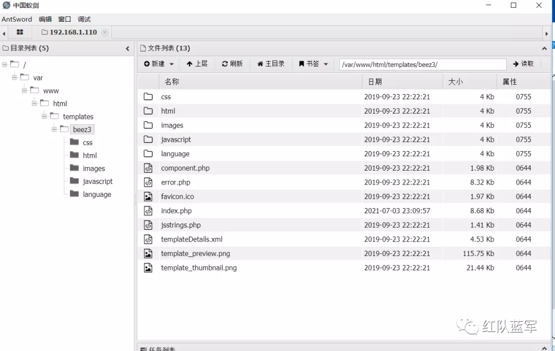The height and width of the screenshot is (351, 555).
Task: Focus the path input field
Action: pyautogui.click(x=422, y=64)
